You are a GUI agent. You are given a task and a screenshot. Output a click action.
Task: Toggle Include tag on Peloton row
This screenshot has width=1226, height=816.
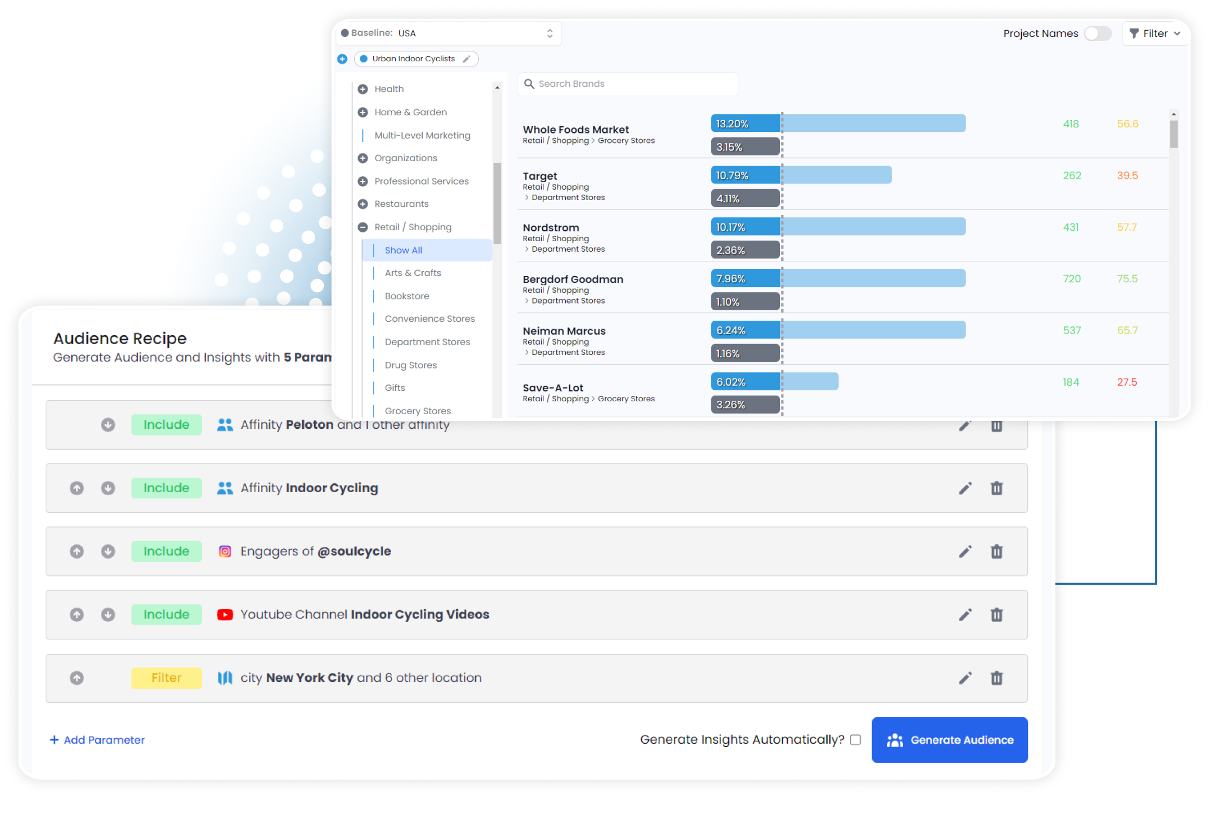[x=166, y=425]
